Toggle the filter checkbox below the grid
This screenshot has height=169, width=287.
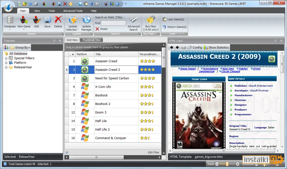pos(67,153)
